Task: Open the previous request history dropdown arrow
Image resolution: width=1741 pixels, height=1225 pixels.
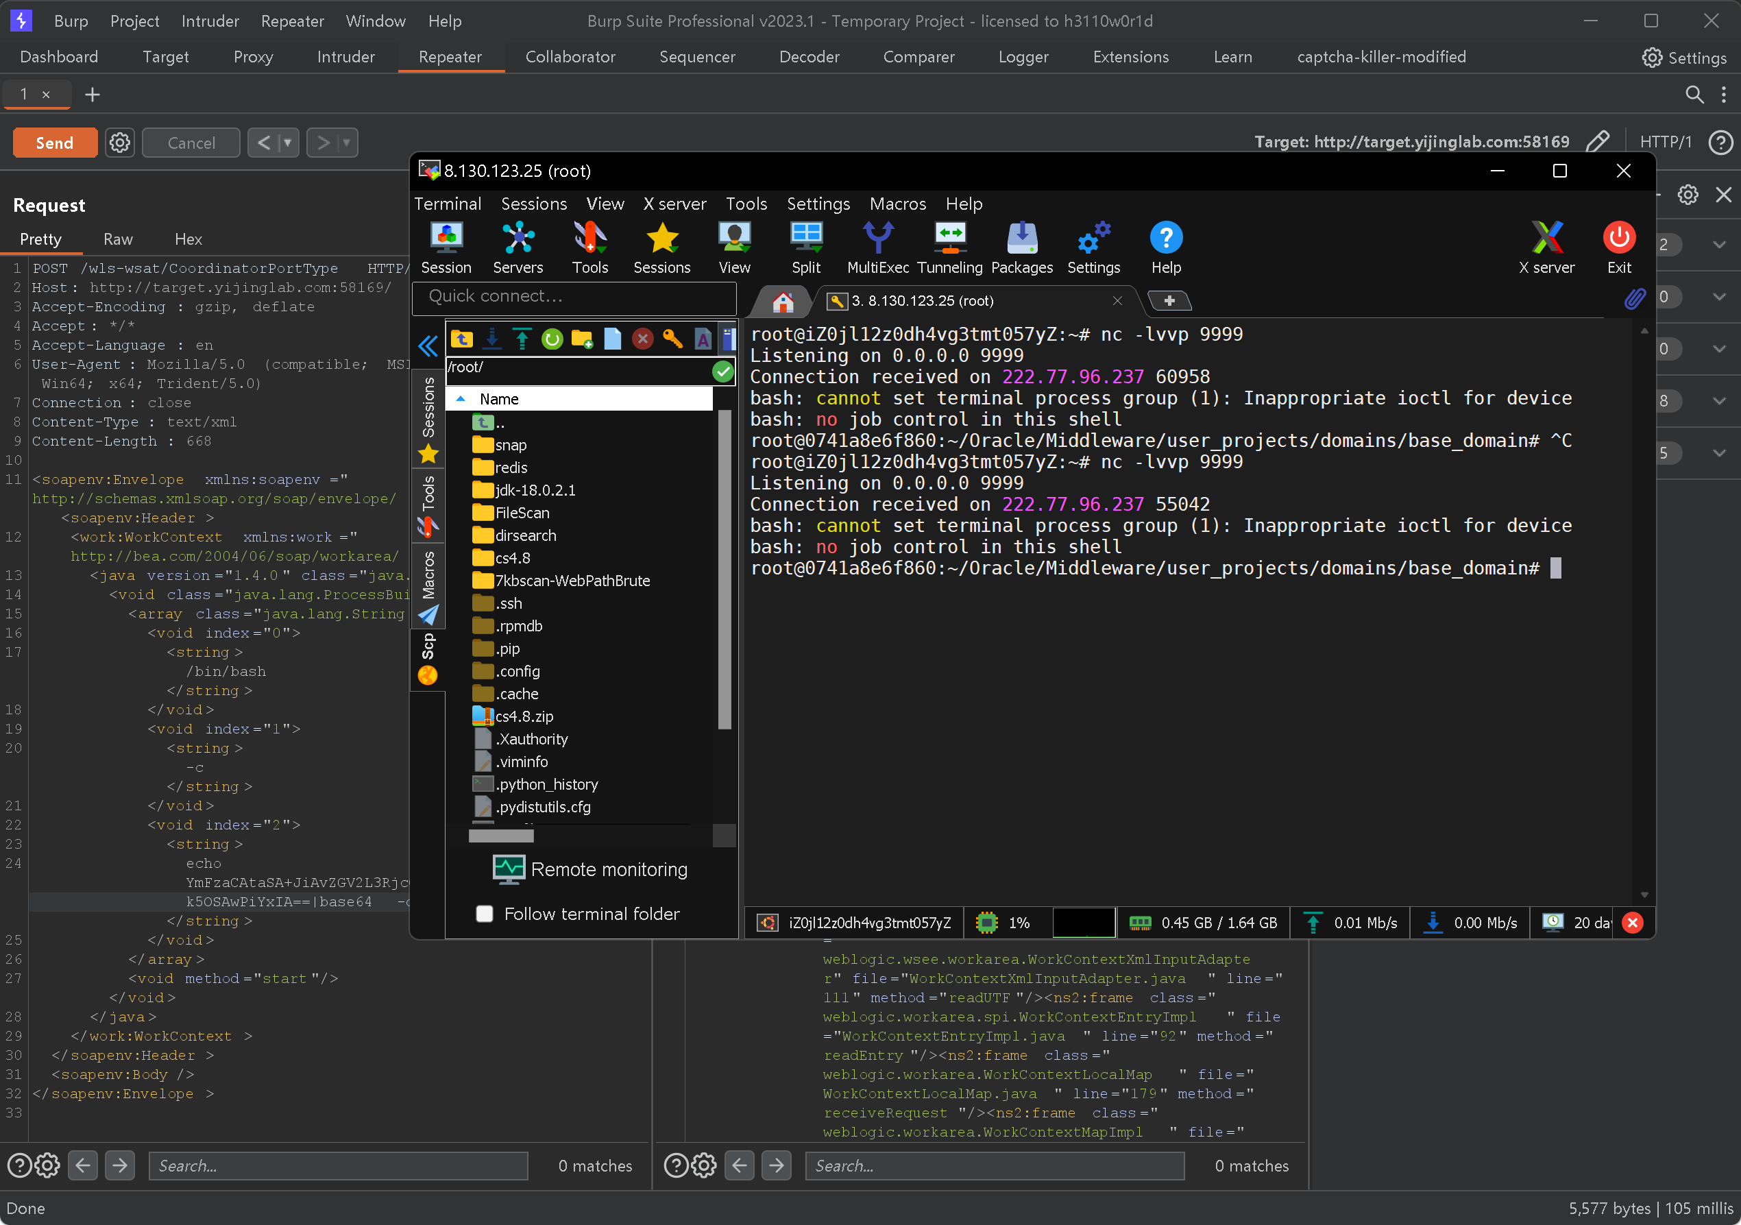Action: click(287, 143)
